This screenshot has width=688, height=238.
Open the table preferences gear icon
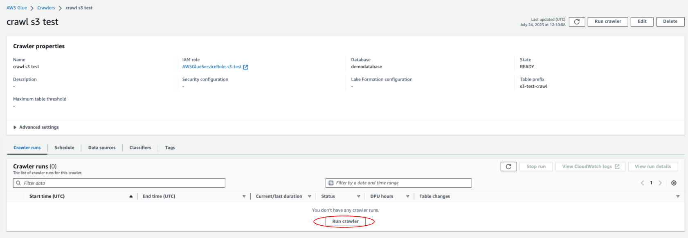pos(674,183)
